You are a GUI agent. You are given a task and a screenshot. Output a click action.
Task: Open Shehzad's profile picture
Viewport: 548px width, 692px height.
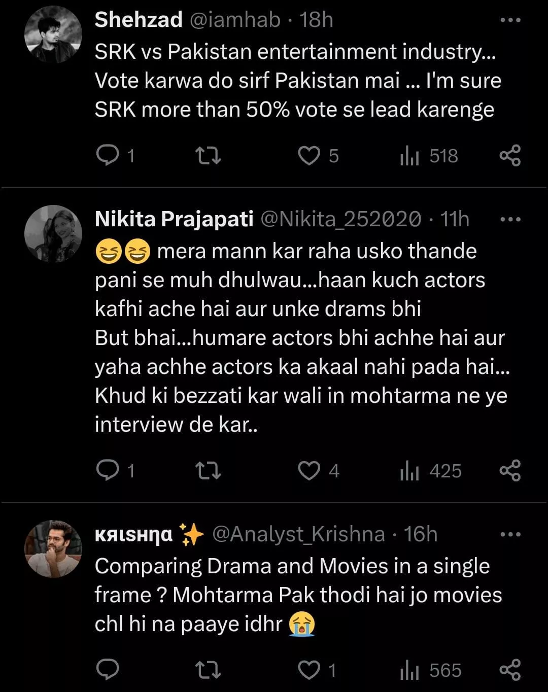[53, 34]
